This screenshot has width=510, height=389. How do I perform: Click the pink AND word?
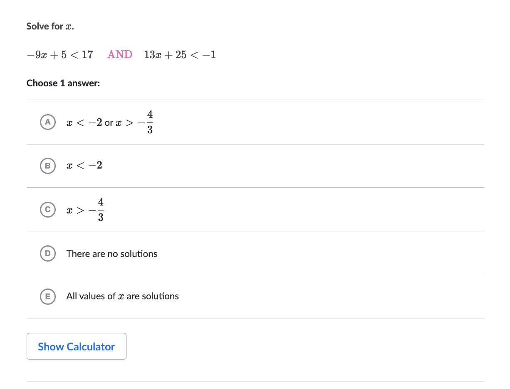(120, 55)
